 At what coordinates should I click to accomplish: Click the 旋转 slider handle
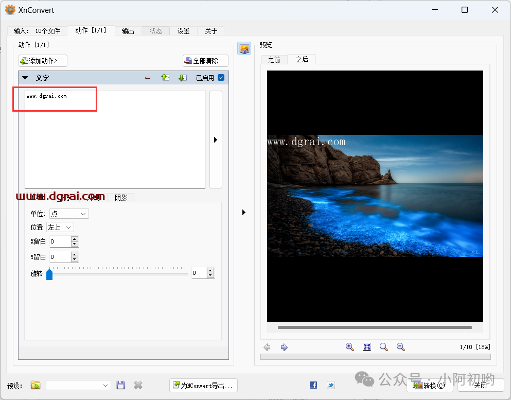point(49,274)
